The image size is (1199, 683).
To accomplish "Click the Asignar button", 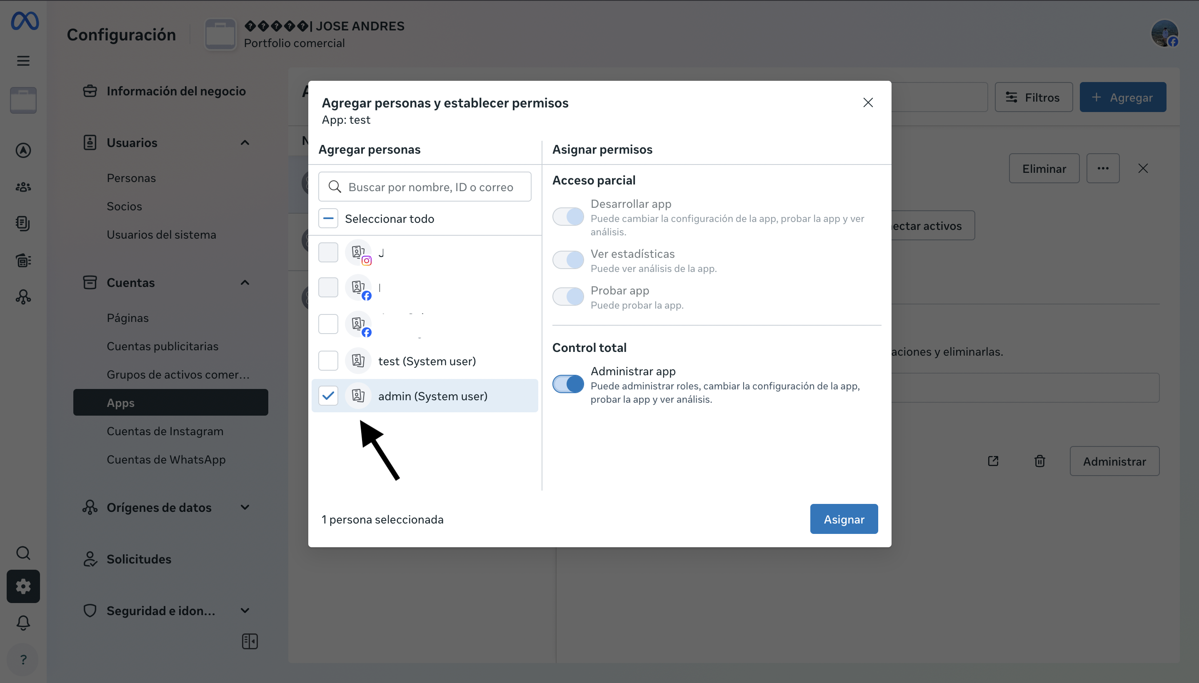I will point(843,519).
